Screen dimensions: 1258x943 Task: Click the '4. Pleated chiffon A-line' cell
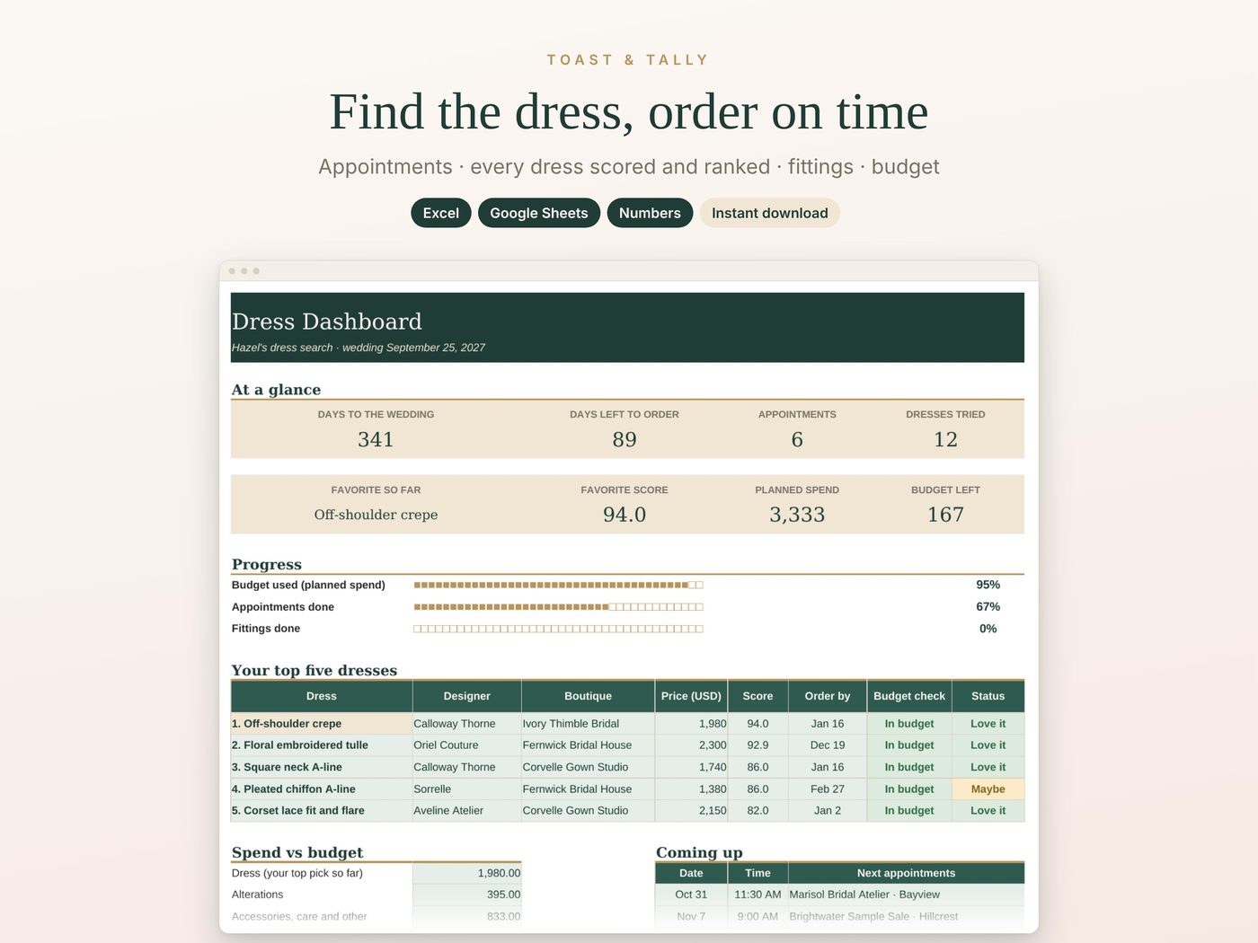click(x=322, y=789)
